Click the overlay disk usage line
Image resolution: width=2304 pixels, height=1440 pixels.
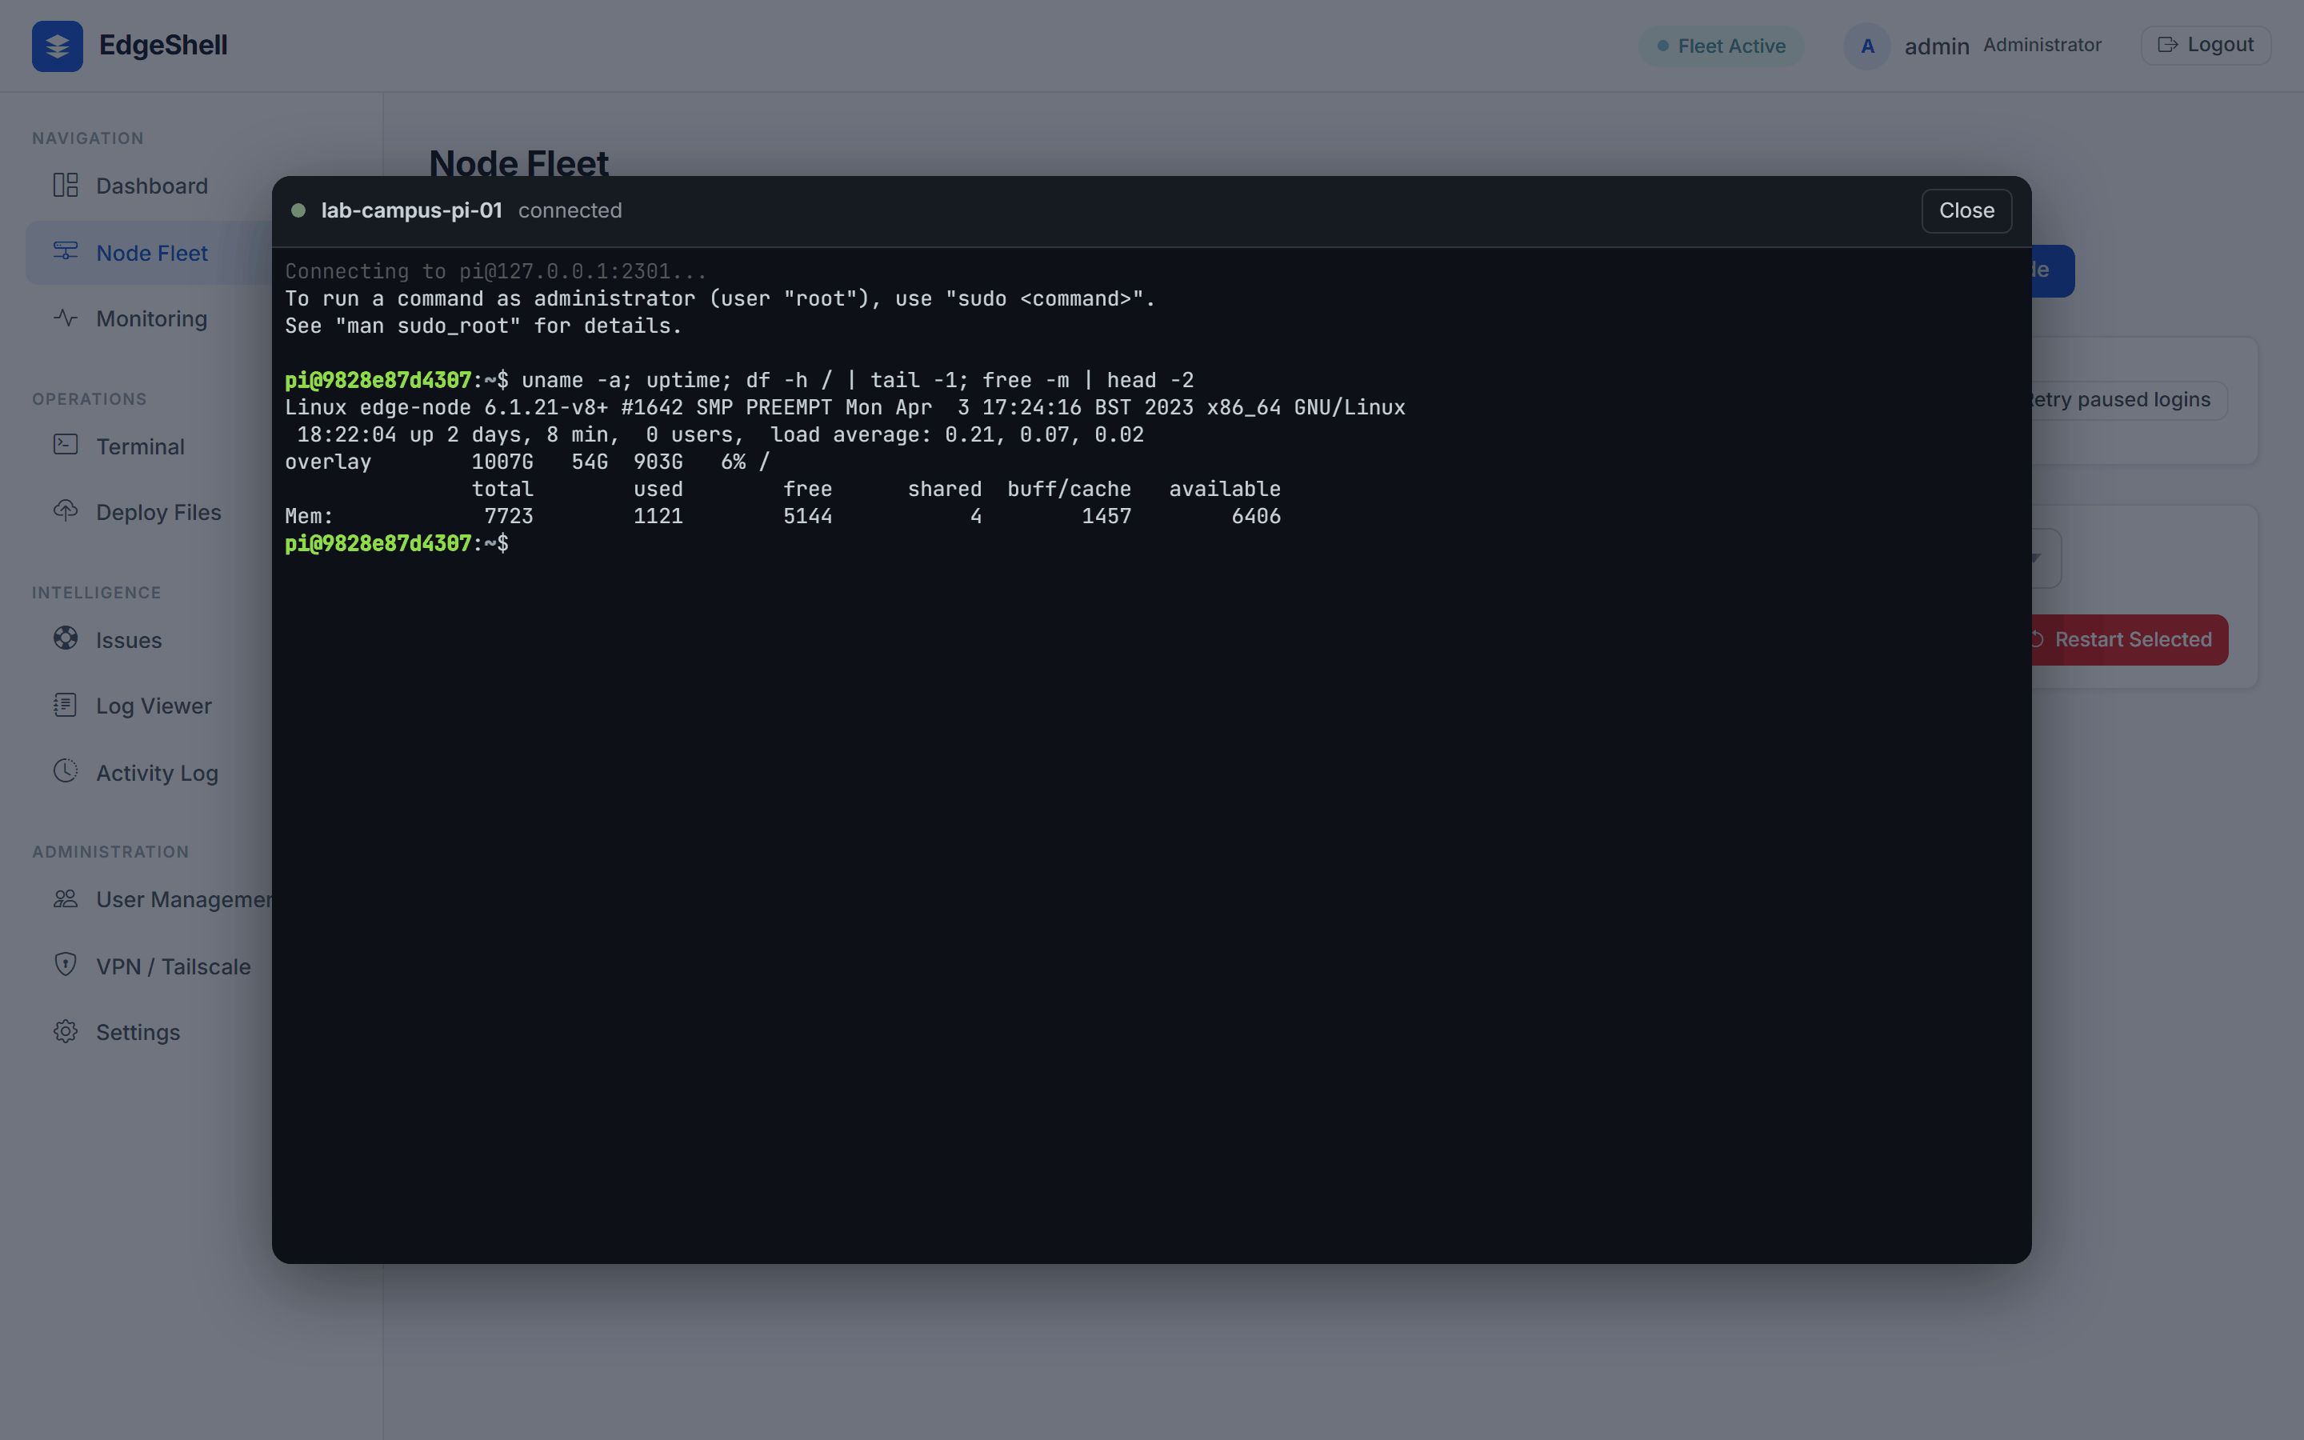coord(526,461)
